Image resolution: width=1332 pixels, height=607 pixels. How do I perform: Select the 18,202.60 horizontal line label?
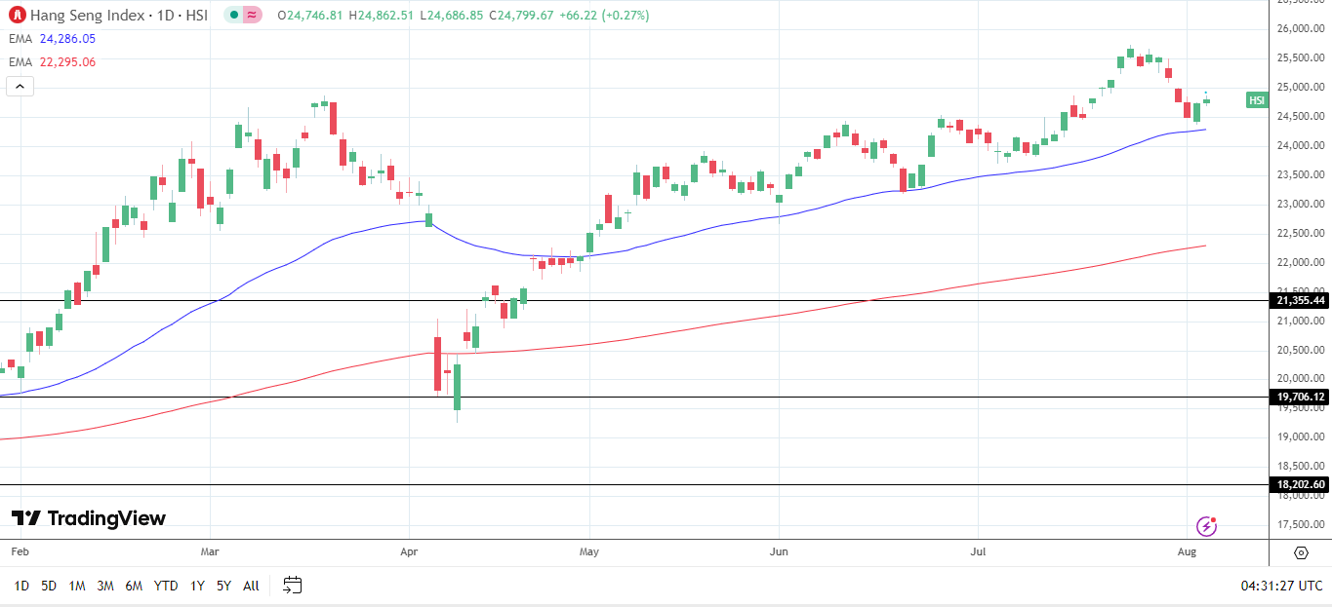pos(1301,484)
